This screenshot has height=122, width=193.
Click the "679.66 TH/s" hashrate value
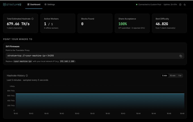pyautogui.click(x=18, y=24)
